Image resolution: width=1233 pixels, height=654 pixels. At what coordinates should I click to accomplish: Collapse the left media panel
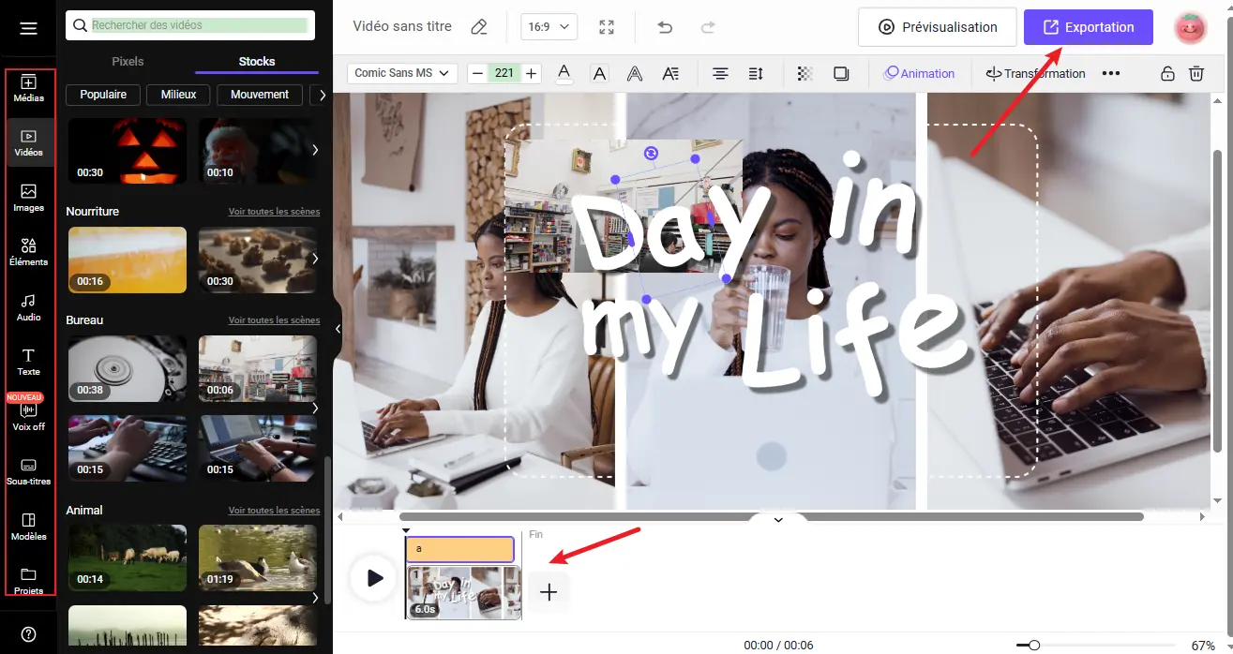click(338, 329)
